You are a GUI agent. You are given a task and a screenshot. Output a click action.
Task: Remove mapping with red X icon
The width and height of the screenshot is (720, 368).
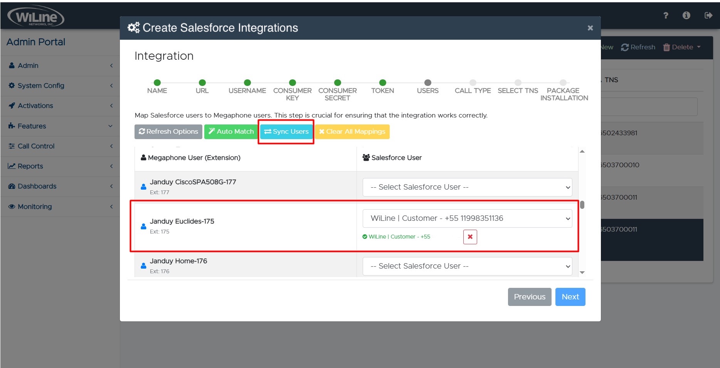470,237
